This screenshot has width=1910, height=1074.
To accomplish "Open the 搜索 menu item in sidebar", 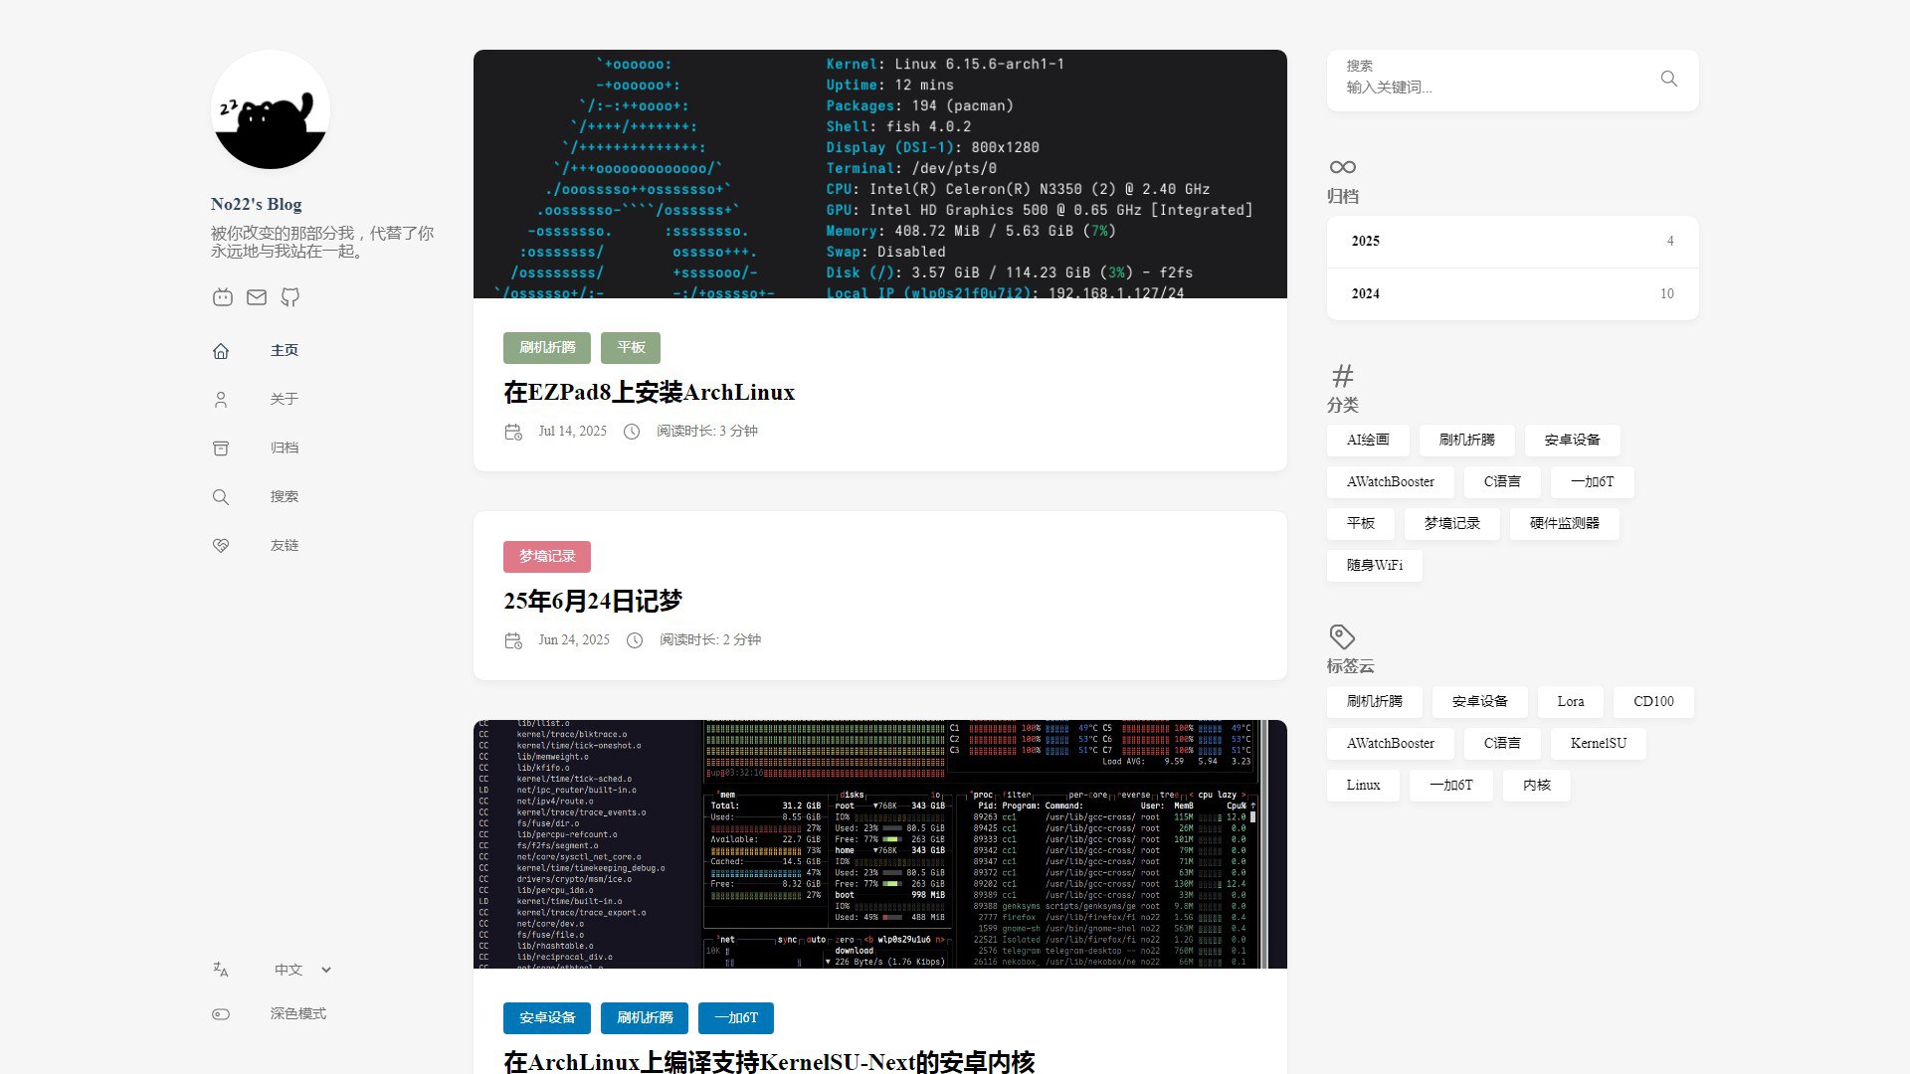I will (x=284, y=496).
